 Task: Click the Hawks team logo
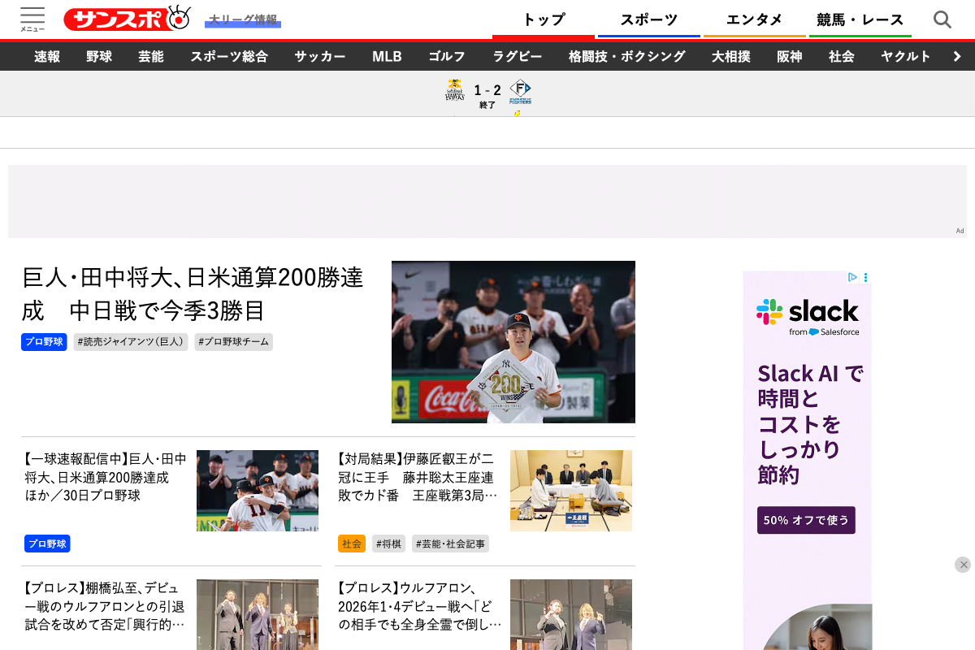454,91
